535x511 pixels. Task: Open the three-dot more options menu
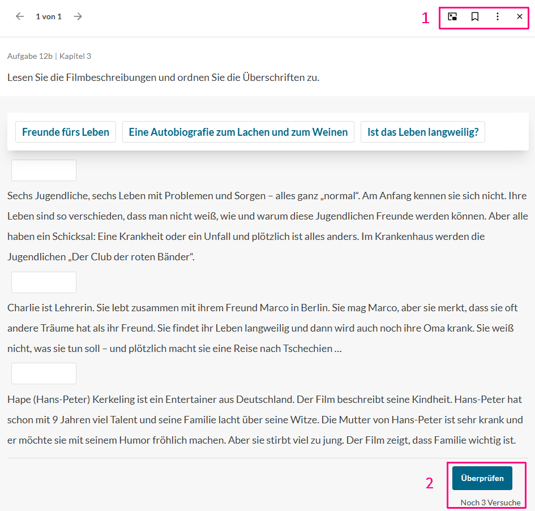pyautogui.click(x=498, y=16)
